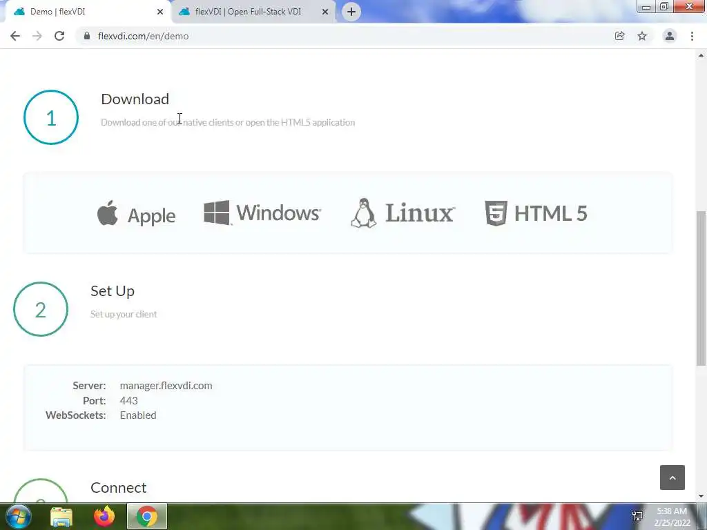The height and width of the screenshot is (530, 707).
Task: Click the network tray icon
Action: (637, 516)
